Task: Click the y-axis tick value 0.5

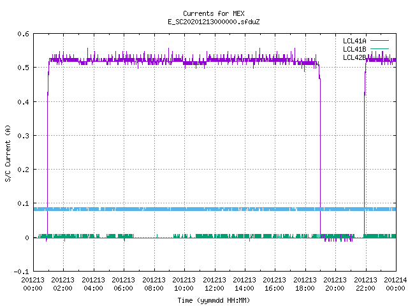Action: coord(23,68)
